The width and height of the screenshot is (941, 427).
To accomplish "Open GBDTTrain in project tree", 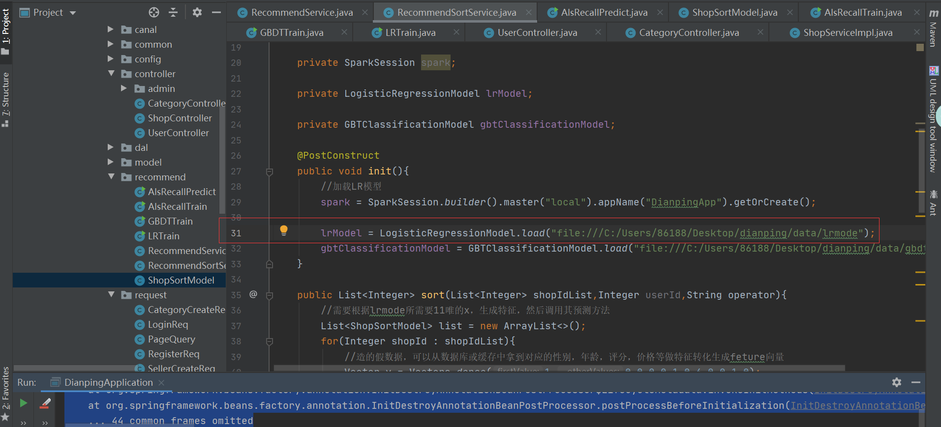I will pyautogui.click(x=170, y=221).
